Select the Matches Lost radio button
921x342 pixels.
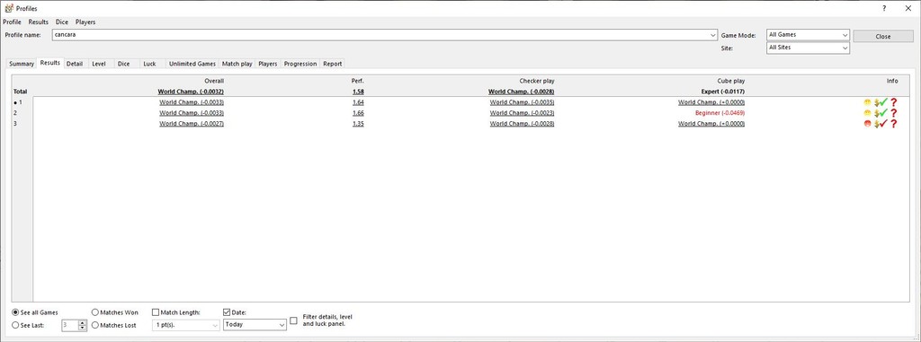(95, 324)
